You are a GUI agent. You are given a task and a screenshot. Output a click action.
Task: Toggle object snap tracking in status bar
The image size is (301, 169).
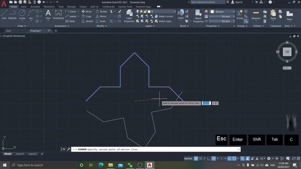230,159
